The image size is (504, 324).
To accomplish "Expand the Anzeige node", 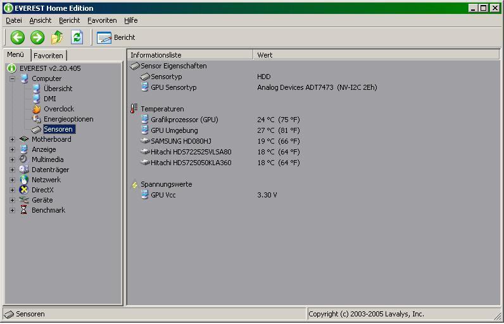I will 12,149.
